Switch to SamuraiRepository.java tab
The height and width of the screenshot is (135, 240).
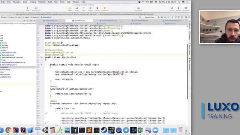coord(173,21)
